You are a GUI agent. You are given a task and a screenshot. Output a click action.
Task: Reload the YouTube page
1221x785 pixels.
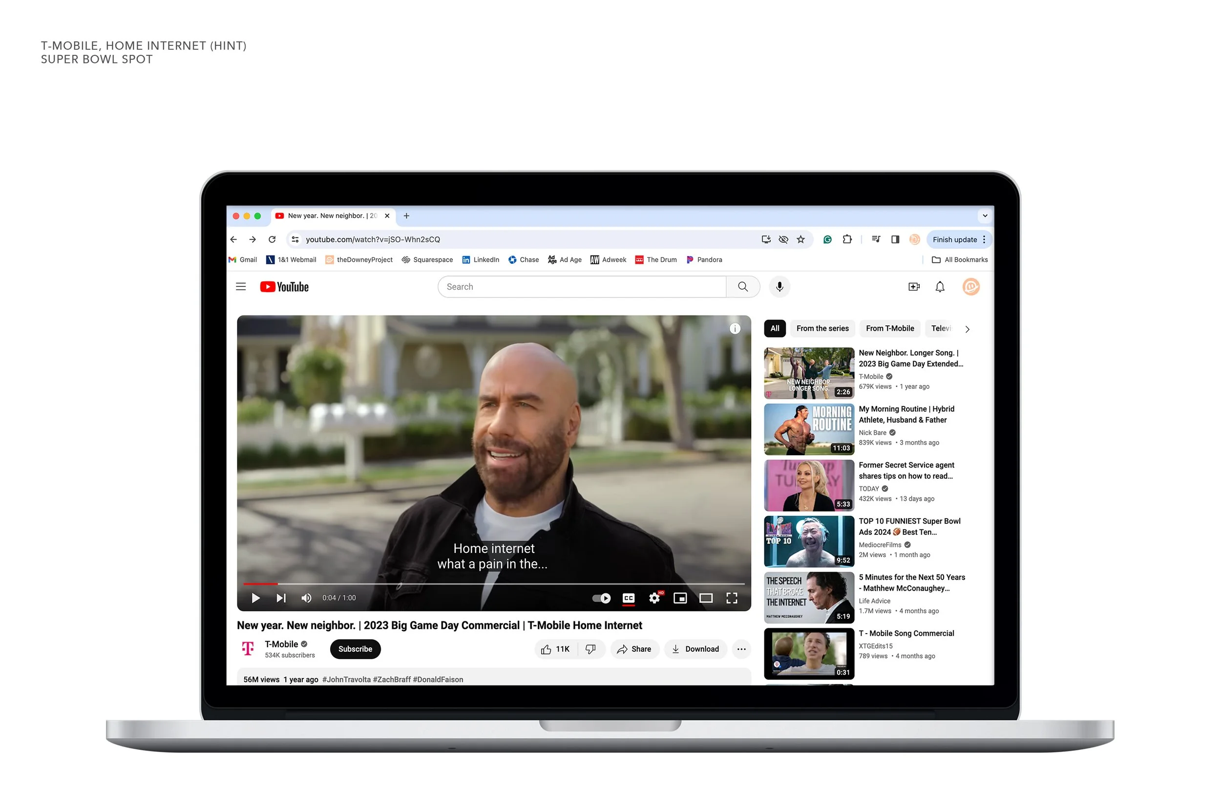pyautogui.click(x=272, y=239)
